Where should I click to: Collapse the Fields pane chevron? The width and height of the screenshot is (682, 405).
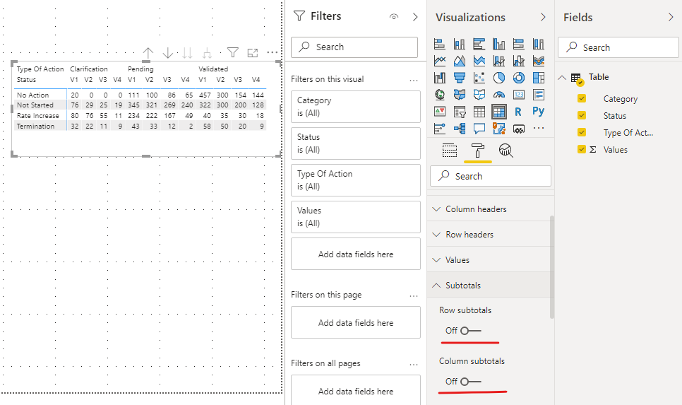click(671, 17)
